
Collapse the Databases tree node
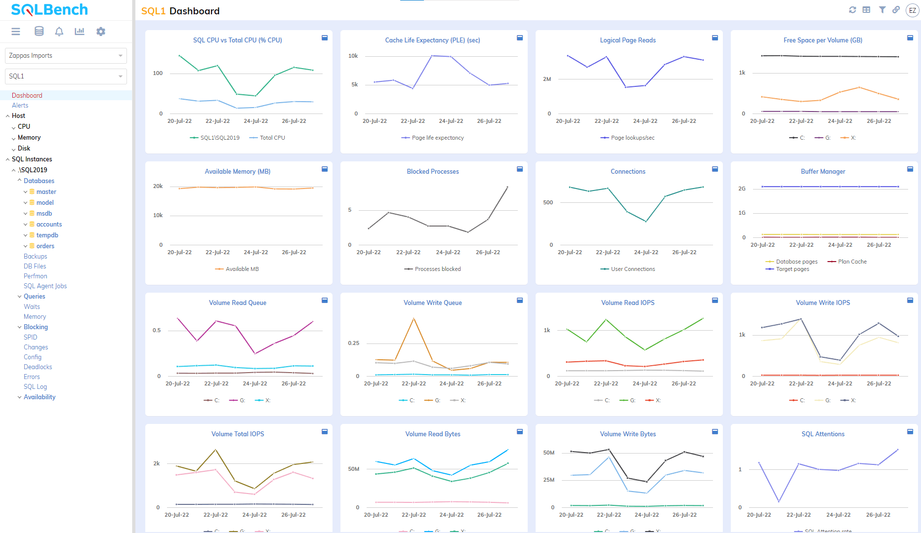pos(19,181)
